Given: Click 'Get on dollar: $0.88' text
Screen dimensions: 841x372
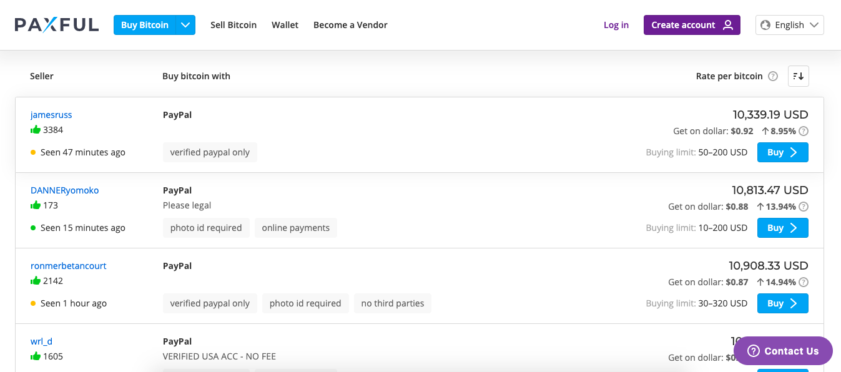Looking at the screenshot, I should click(708, 207).
